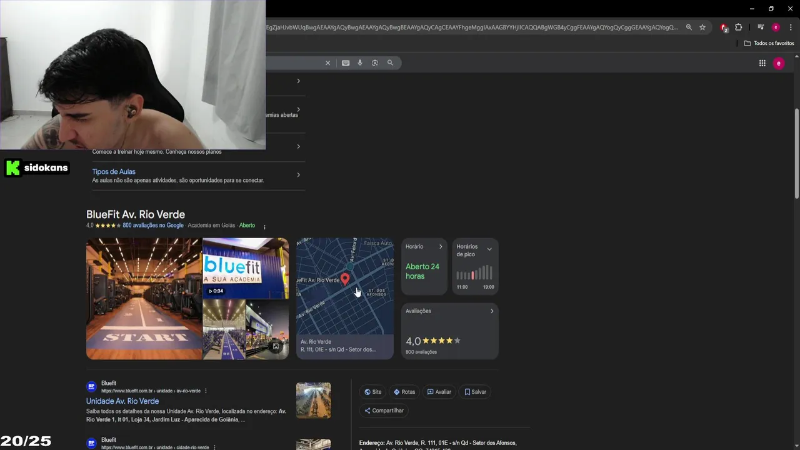The image size is (800, 450).
Task: Click the magnifier search submit icon
Action: tap(390, 62)
